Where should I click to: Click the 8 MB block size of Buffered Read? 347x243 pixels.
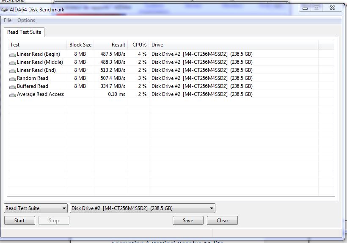(80, 86)
